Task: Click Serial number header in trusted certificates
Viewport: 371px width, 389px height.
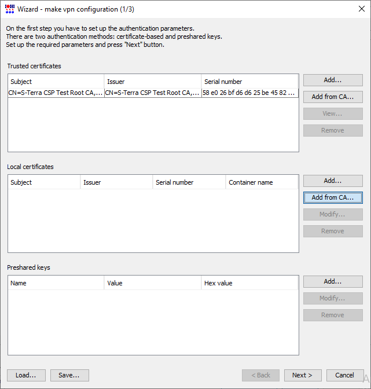Action: [x=250, y=82]
